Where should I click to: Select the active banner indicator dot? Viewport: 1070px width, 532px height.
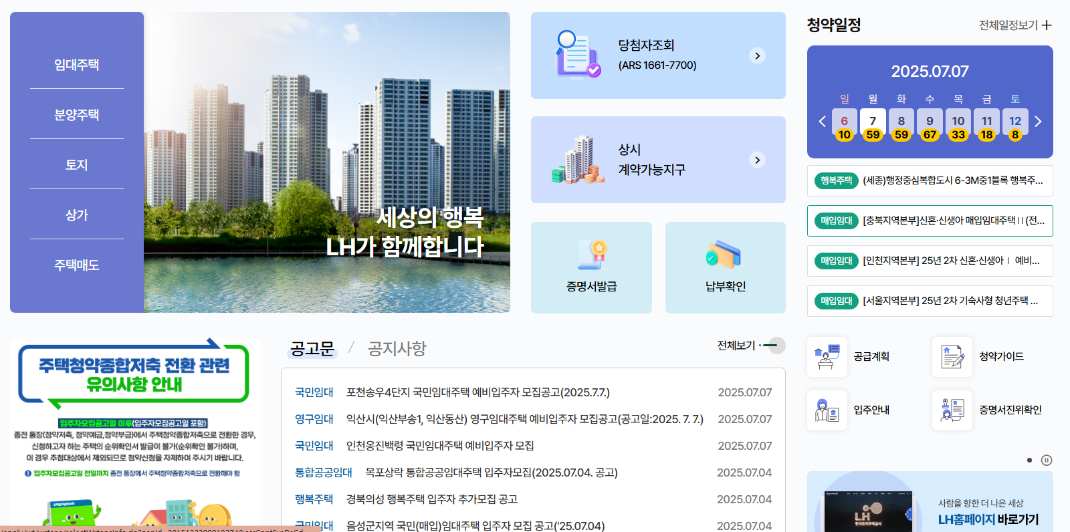click(1029, 460)
